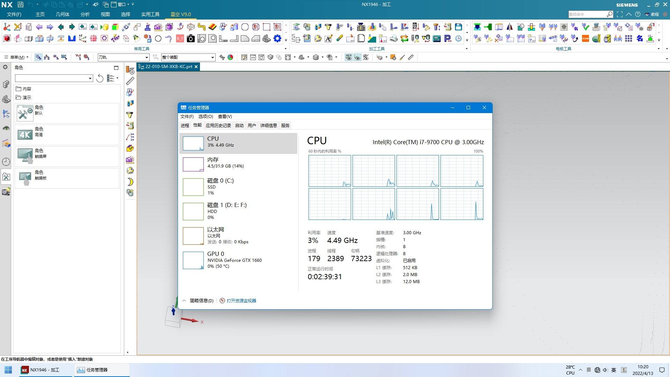
Task: Click the green eye view icon in resource bar
Action: point(6,128)
